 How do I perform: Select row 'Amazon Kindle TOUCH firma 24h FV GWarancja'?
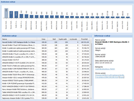pyautogui.click(x=46, y=75)
